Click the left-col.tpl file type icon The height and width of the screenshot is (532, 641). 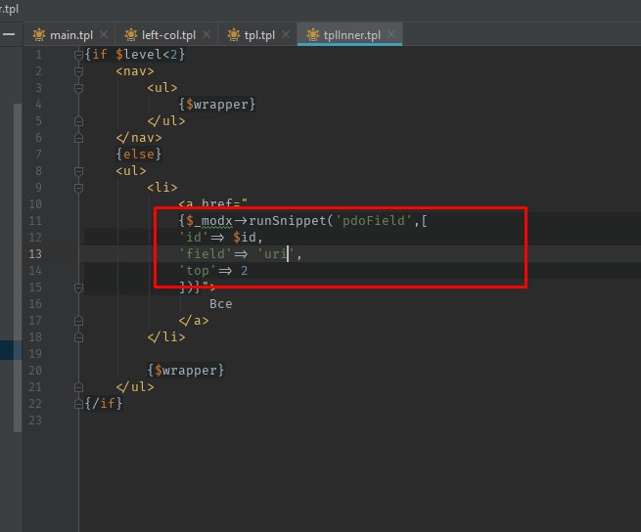[131, 35]
